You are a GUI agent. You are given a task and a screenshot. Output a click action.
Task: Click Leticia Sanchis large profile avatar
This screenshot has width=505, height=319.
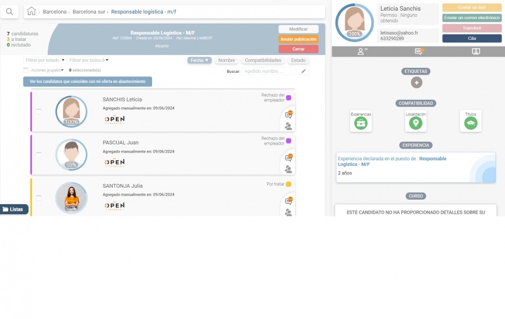point(355,22)
